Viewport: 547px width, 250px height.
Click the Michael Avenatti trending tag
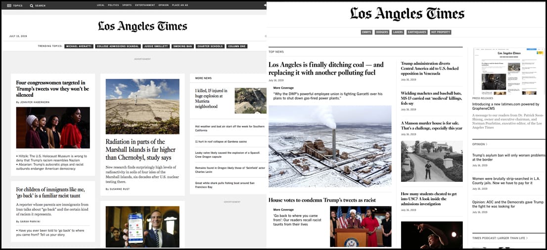click(79, 46)
